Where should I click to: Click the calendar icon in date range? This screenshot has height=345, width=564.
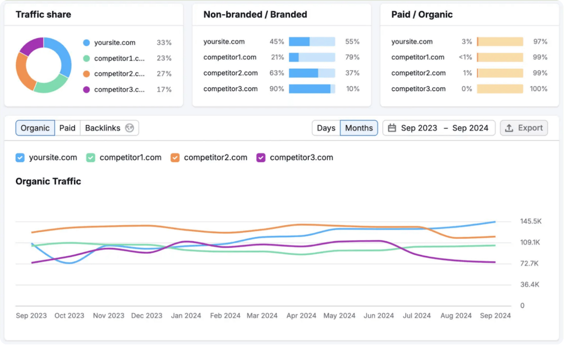pyautogui.click(x=392, y=128)
